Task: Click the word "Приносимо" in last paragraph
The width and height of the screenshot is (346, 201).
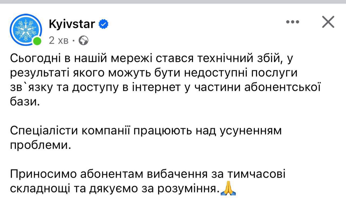Action: point(43,174)
